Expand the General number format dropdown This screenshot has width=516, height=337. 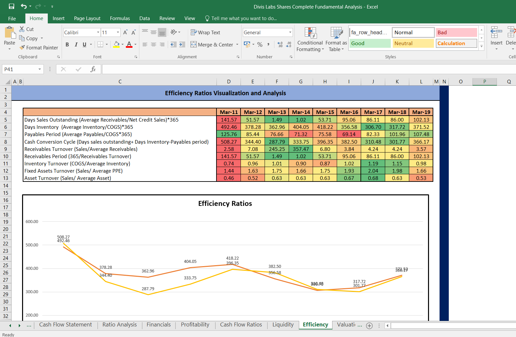coord(290,32)
